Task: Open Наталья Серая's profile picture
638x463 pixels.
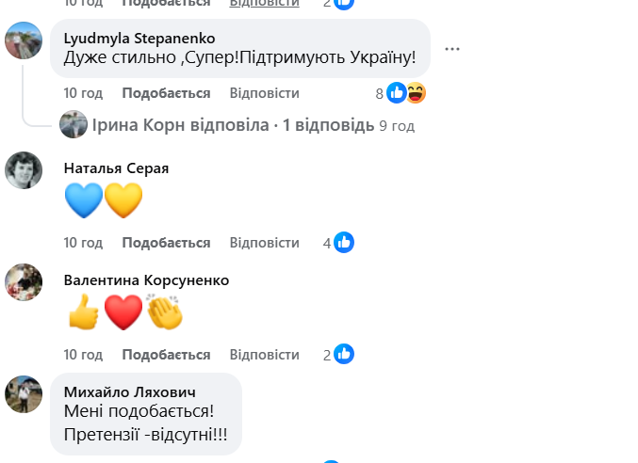Action: click(24, 170)
